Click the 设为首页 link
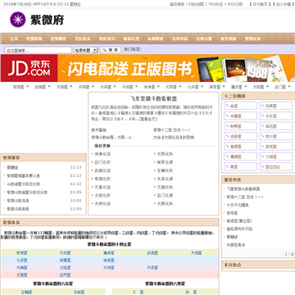 pyautogui.click(x=260, y=4)
